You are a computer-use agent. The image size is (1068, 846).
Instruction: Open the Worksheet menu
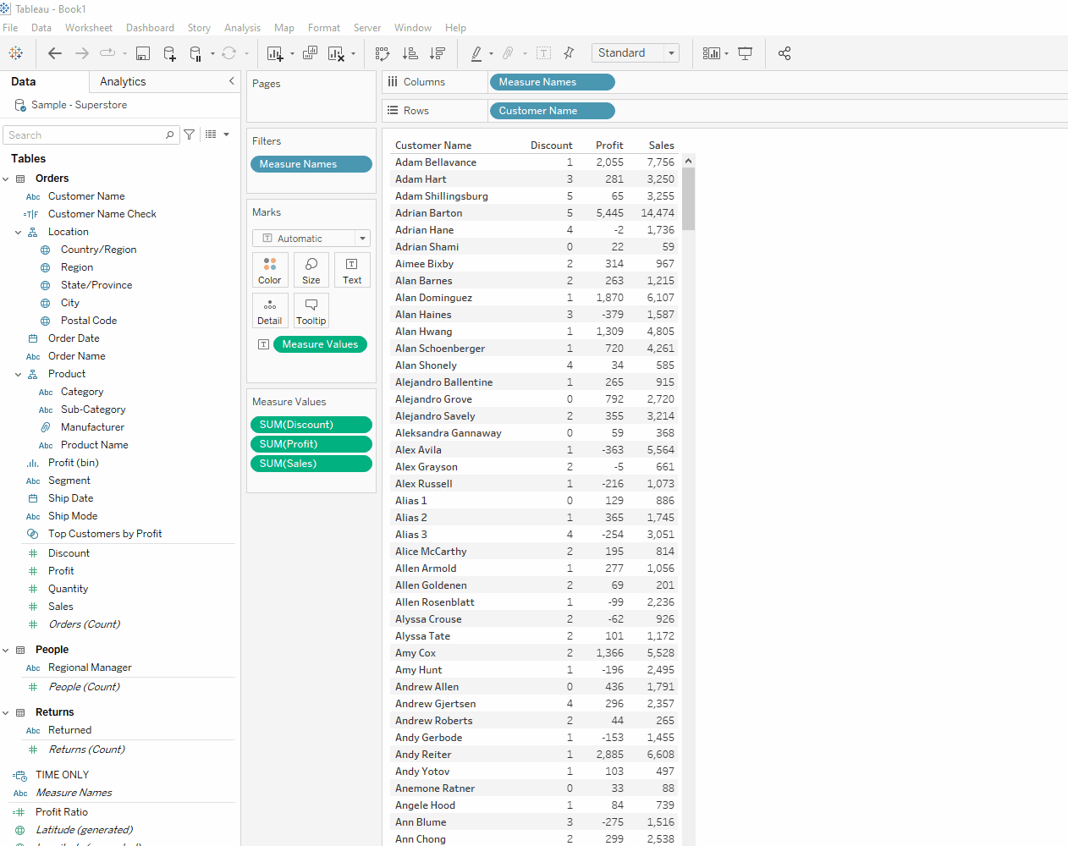pos(89,28)
